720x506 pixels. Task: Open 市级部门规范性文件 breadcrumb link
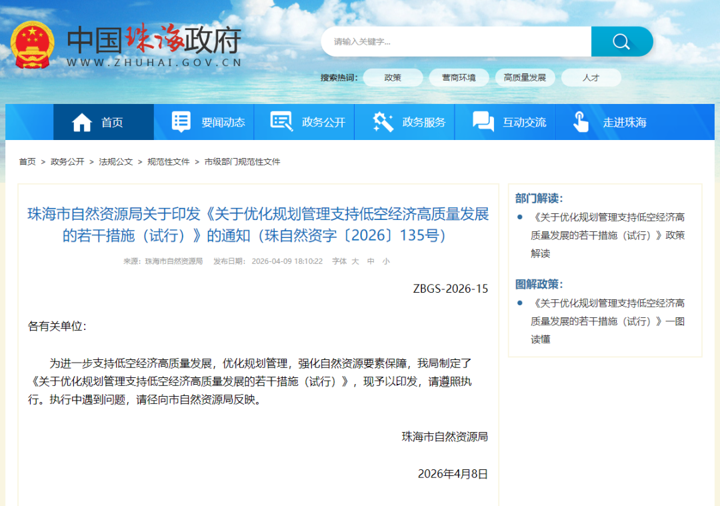(x=242, y=162)
